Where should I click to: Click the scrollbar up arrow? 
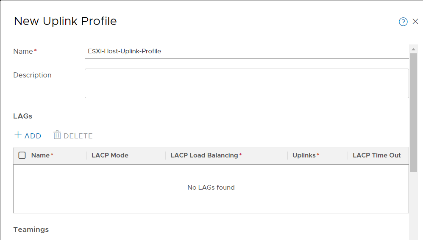[x=413, y=49]
